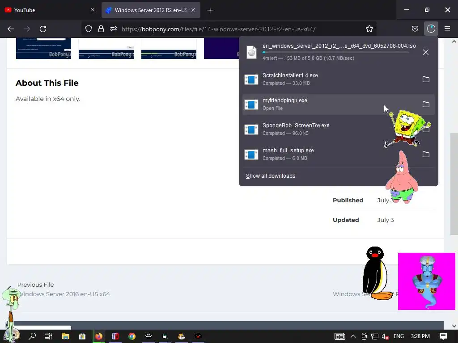Open the second BobPony screenshot thumbnail

click(x=106, y=48)
